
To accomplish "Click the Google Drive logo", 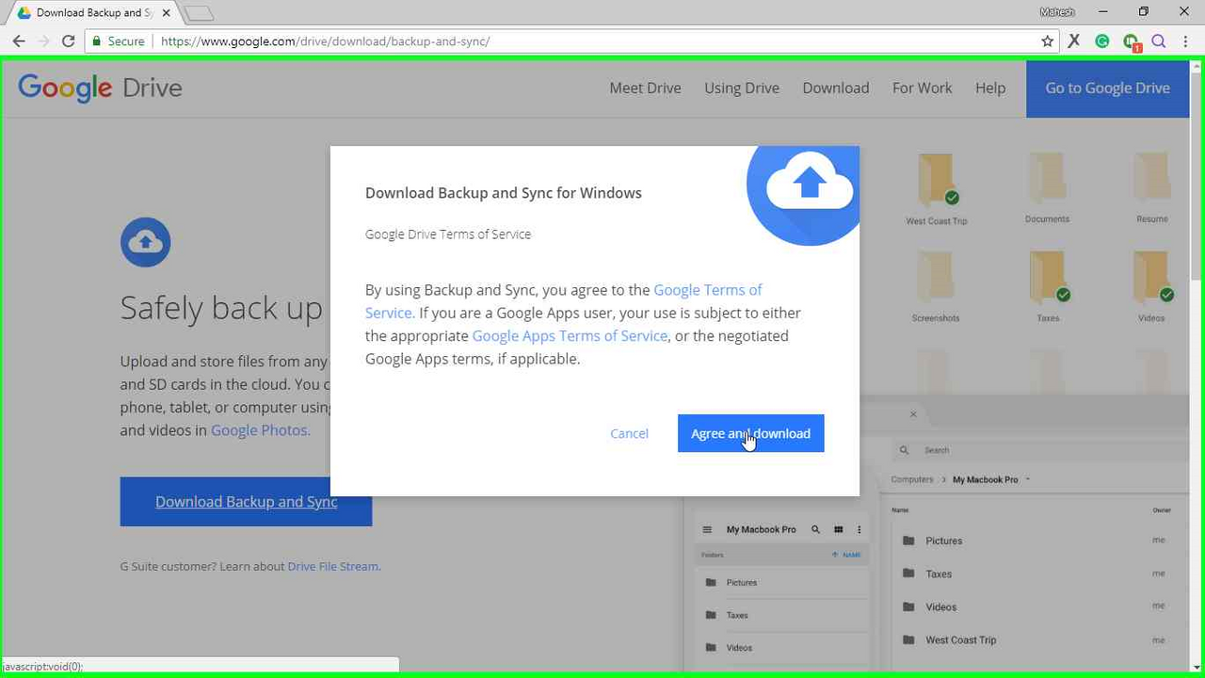I will 100,88.
